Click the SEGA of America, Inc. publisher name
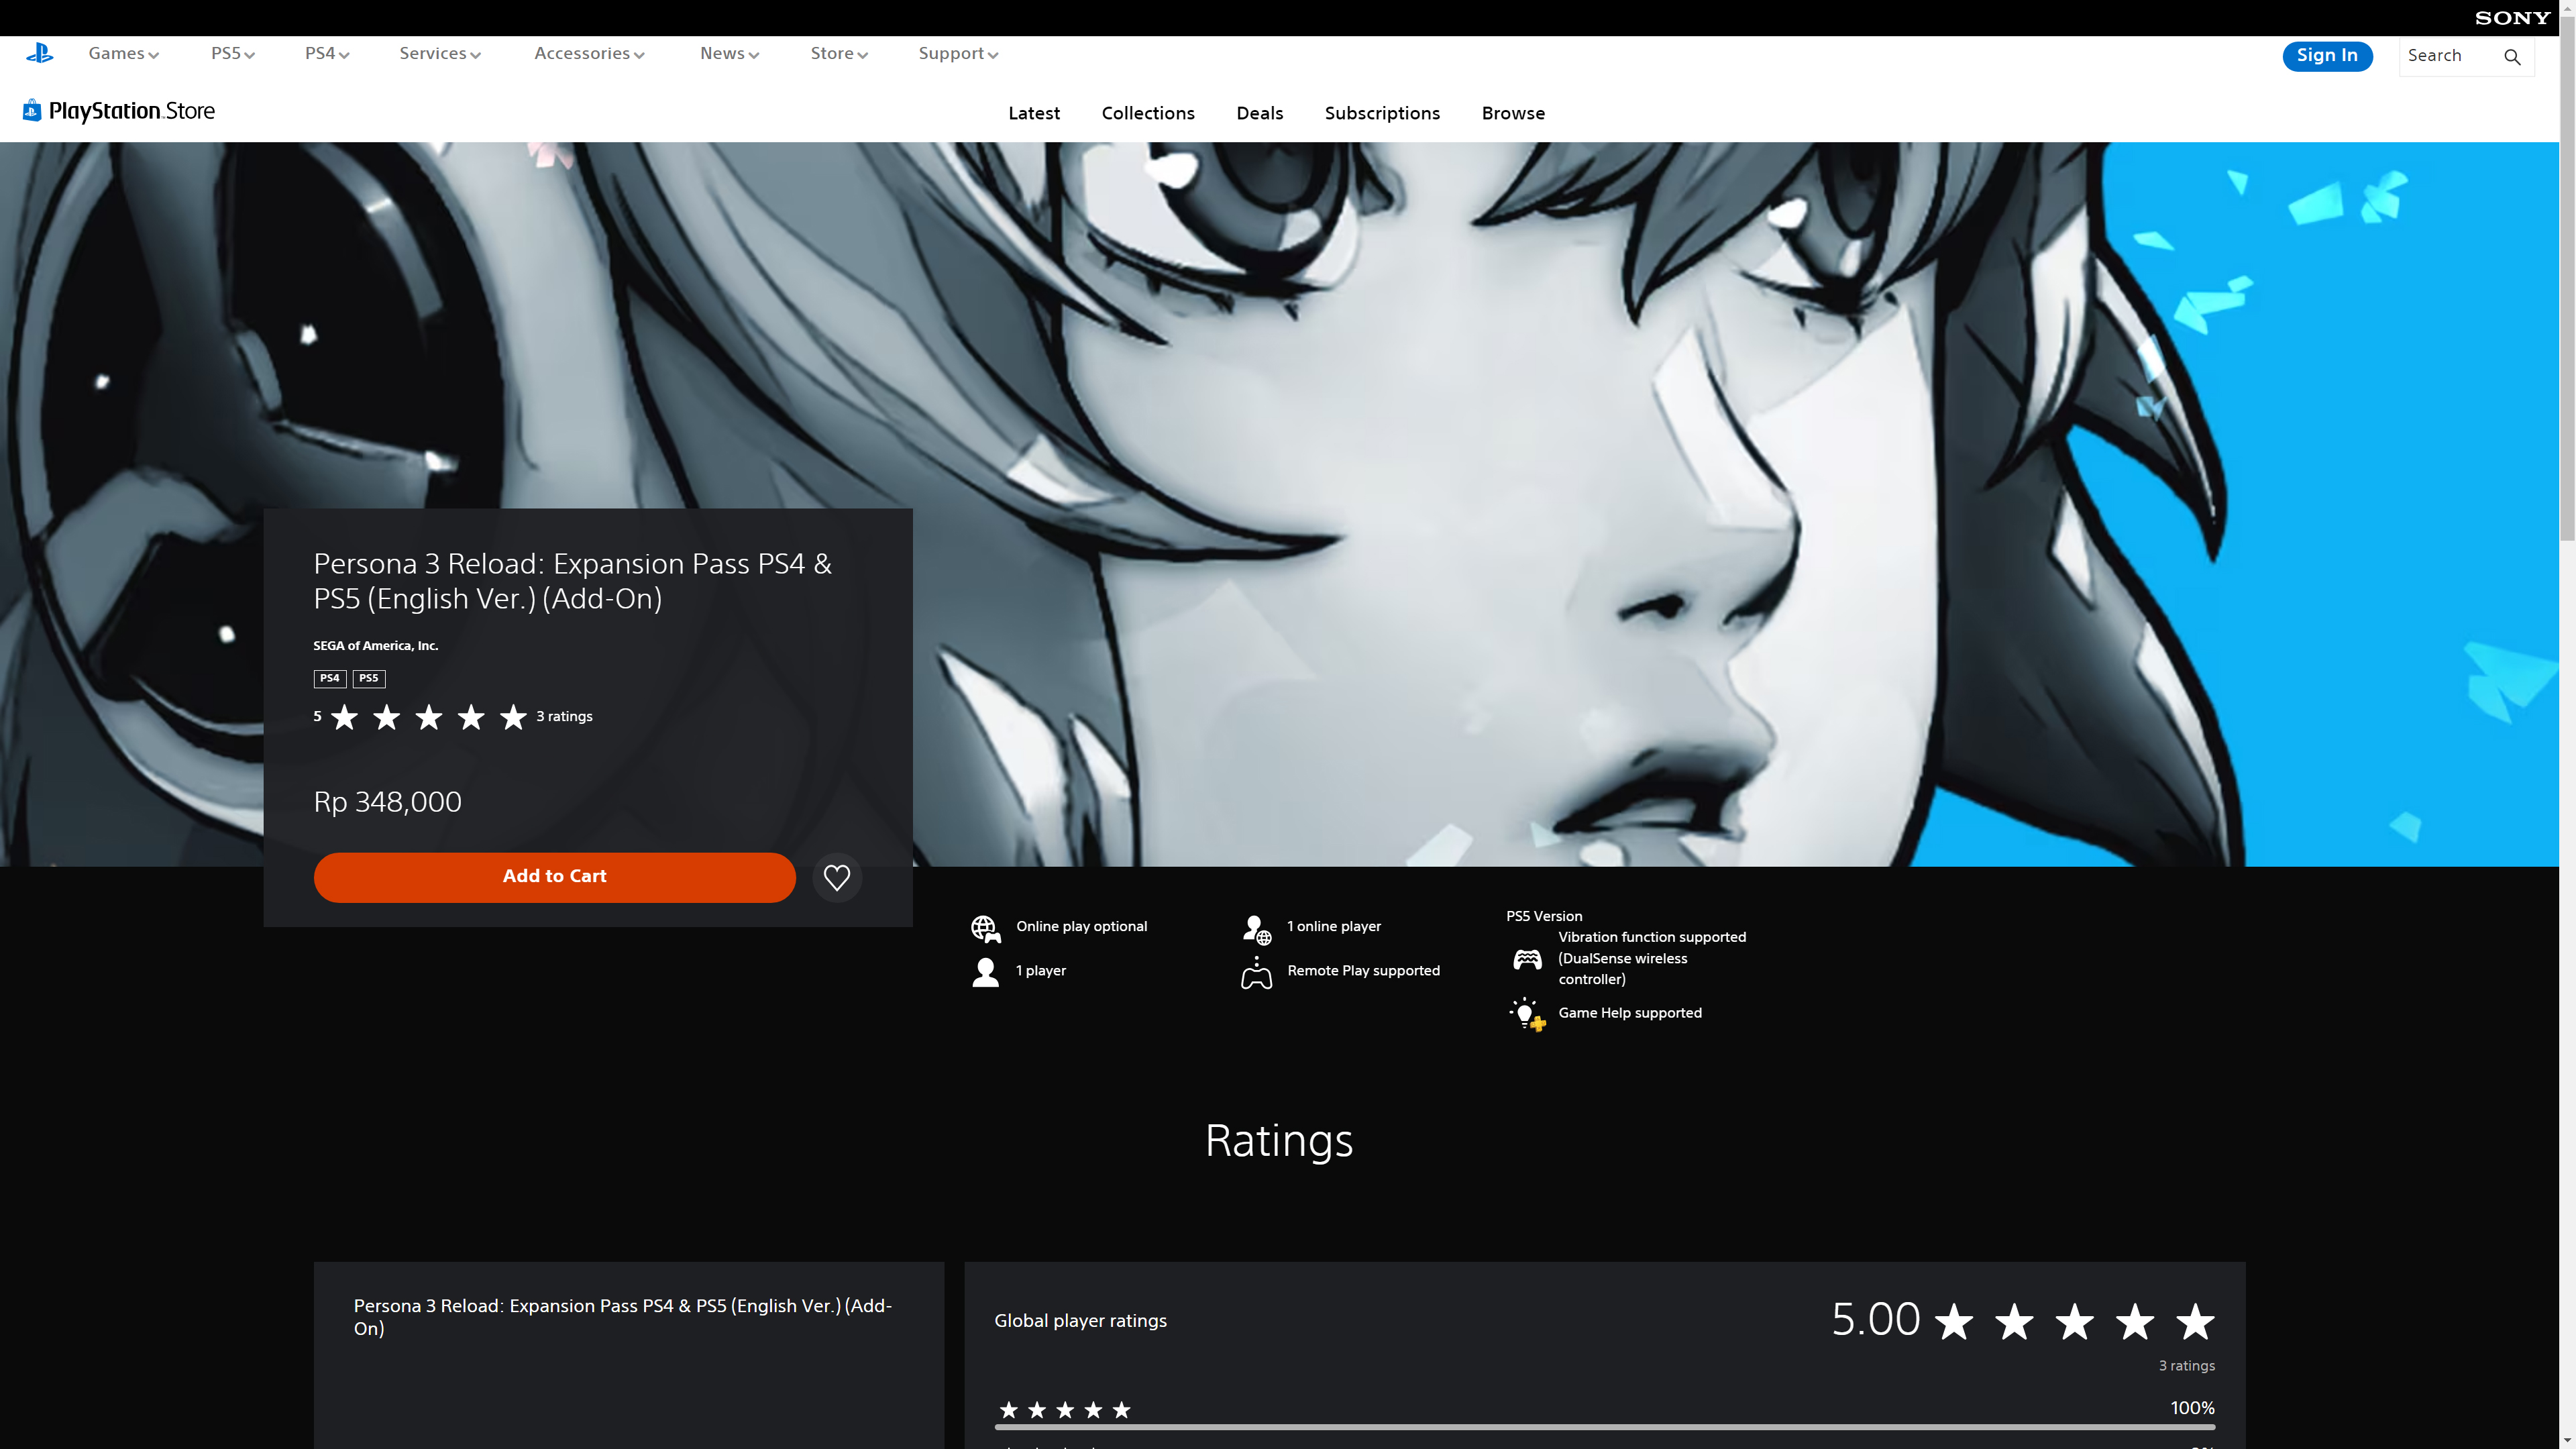2576x1449 pixels. (x=375, y=646)
